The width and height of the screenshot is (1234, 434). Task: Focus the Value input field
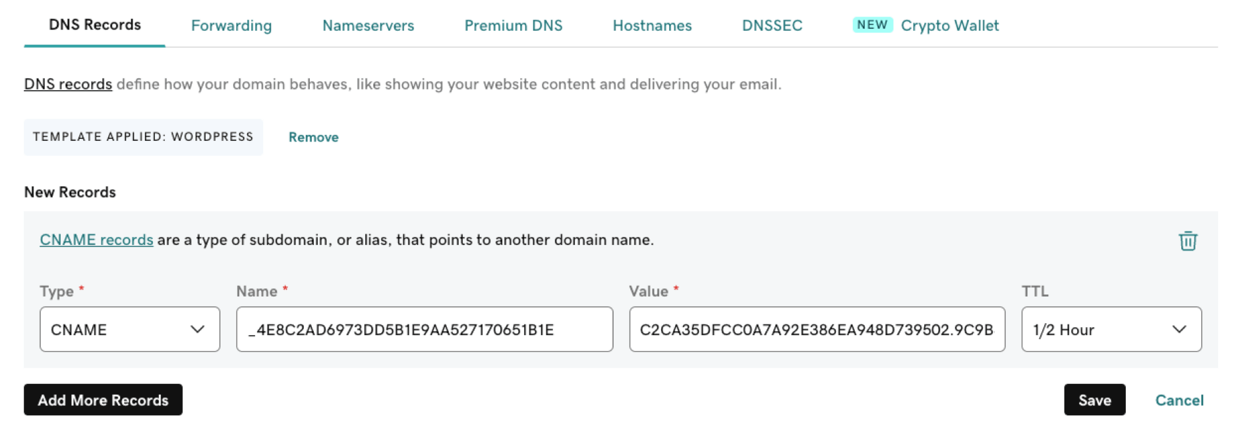pos(817,329)
